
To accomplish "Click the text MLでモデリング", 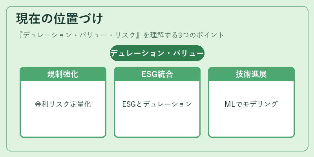I will pos(251,104).
